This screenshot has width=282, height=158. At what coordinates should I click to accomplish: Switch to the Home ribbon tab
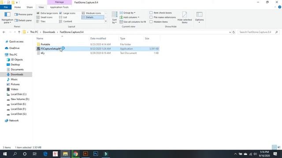point(18,7)
